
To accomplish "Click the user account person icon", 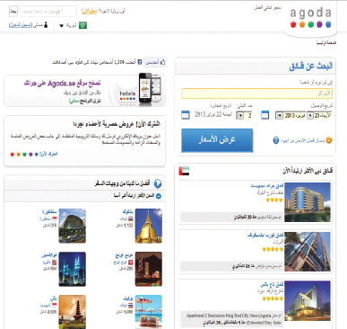I will click(46, 25).
